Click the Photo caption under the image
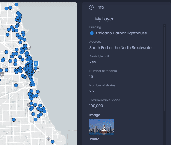This screenshot has width=171, height=145. (x=95, y=139)
